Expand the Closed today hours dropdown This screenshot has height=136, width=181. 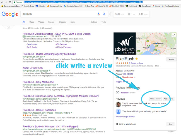pyautogui.click(x=135, y=77)
